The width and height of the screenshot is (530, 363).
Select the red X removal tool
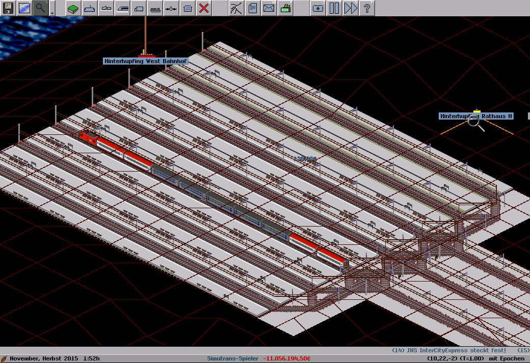[204, 8]
